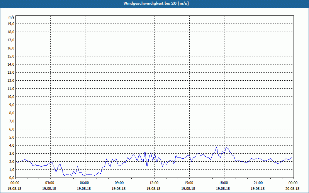The height and width of the screenshot is (193, 309).
Task: Click the 09:00 time label
Action: click(120, 183)
